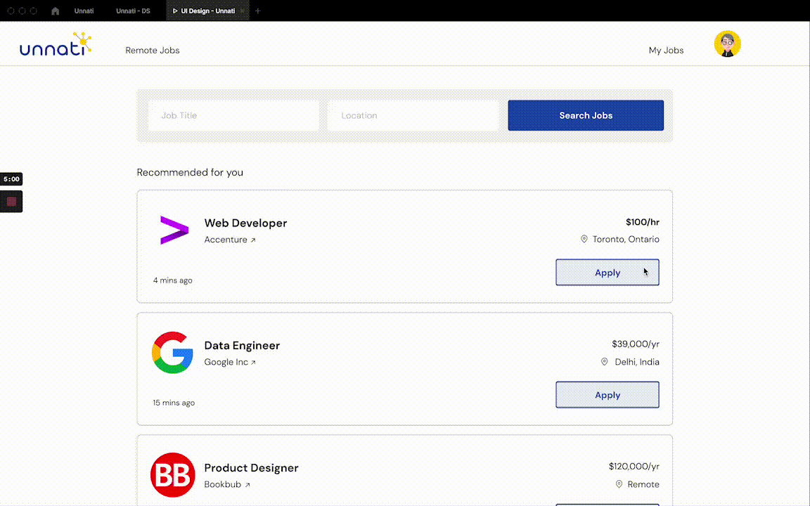Click the location pin beside Delhi, India

point(605,361)
